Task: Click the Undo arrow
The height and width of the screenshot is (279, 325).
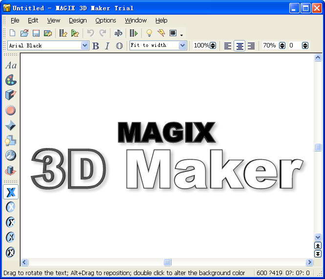Action: pyautogui.click(x=90, y=33)
